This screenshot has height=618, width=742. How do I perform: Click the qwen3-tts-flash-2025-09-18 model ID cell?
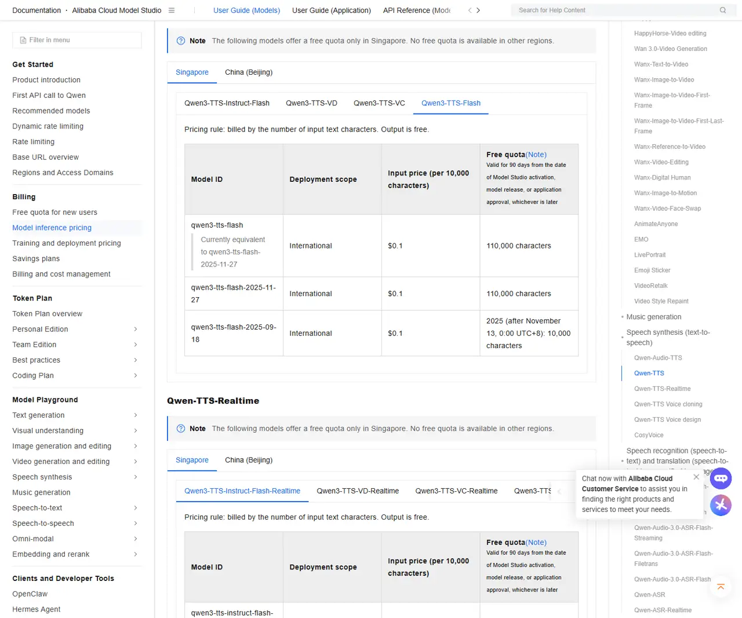[x=234, y=334]
